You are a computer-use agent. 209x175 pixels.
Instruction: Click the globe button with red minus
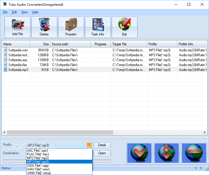click(x=194, y=153)
